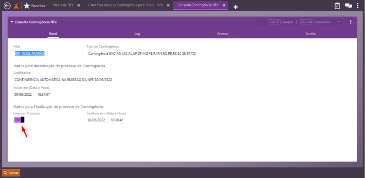
Task: Click the end time 18:39:46
Action: click(117, 120)
